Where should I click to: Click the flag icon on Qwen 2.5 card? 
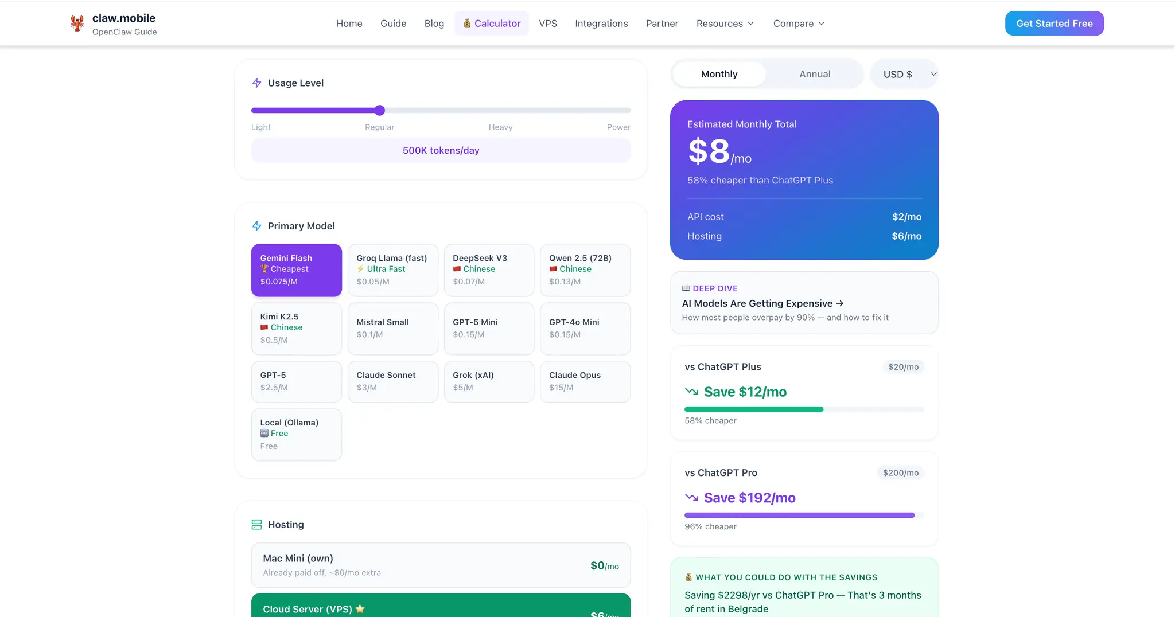(553, 269)
